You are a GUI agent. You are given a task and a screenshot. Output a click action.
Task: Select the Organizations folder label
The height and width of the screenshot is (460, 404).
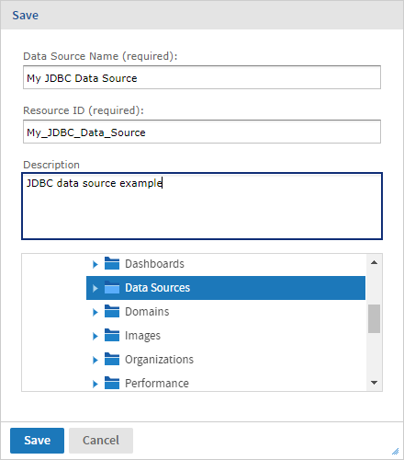click(x=159, y=360)
